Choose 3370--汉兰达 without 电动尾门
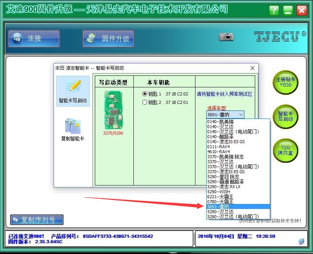 click(238, 162)
